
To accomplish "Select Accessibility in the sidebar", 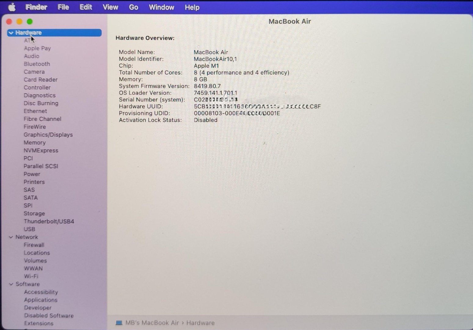I will pos(41,292).
